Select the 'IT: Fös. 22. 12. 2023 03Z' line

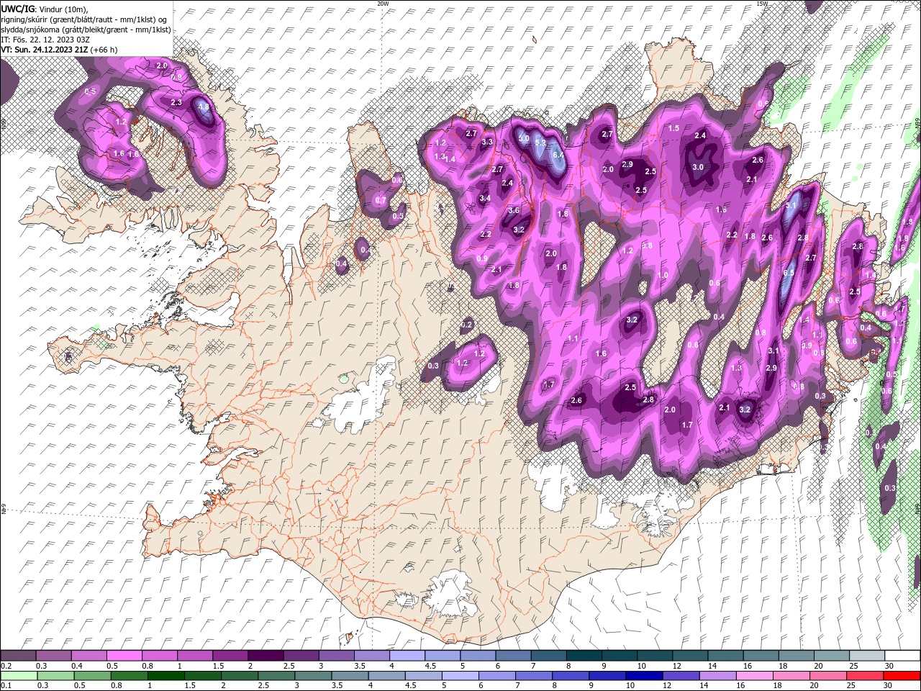point(47,40)
